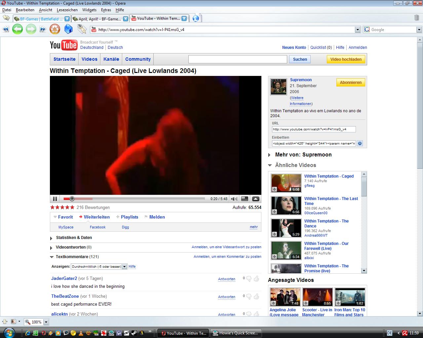Give a thumbs down to JaderGater2's comment

[249, 279]
